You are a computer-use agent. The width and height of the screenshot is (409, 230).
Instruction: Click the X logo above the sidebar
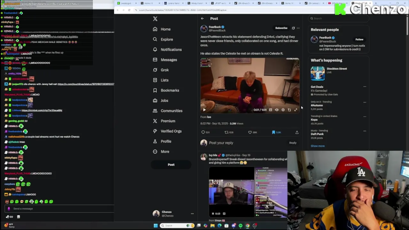point(155,19)
